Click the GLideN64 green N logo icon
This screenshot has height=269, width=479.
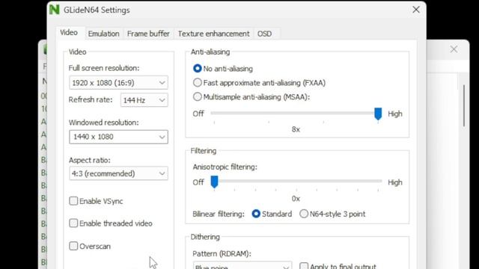[x=55, y=10]
